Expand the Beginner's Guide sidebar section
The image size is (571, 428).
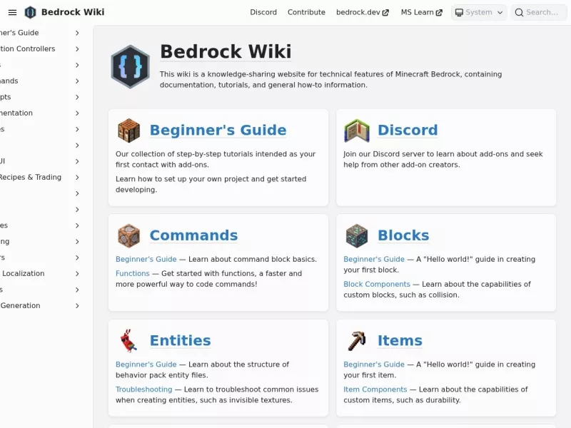pos(77,33)
